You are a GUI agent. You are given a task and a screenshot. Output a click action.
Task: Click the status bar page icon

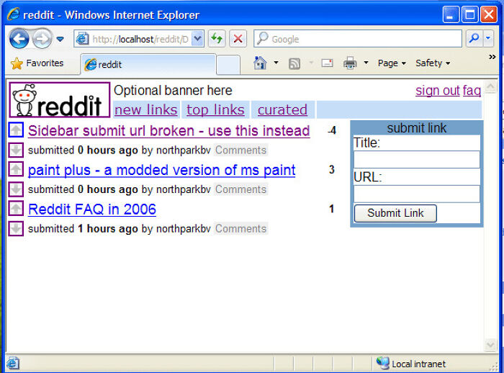(x=13, y=364)
